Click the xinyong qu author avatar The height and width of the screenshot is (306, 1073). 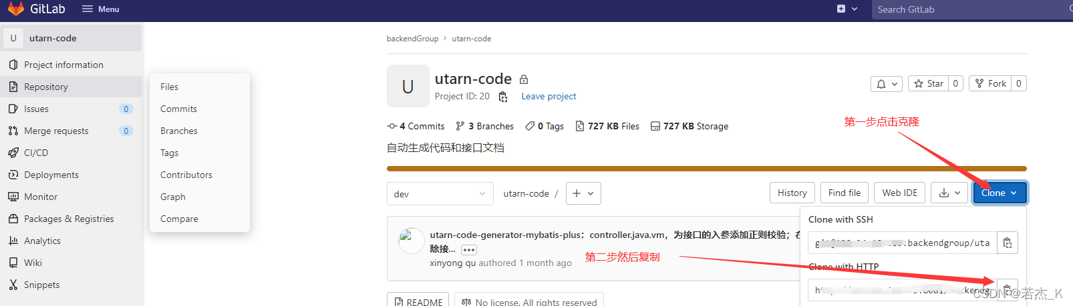[411, 241]
